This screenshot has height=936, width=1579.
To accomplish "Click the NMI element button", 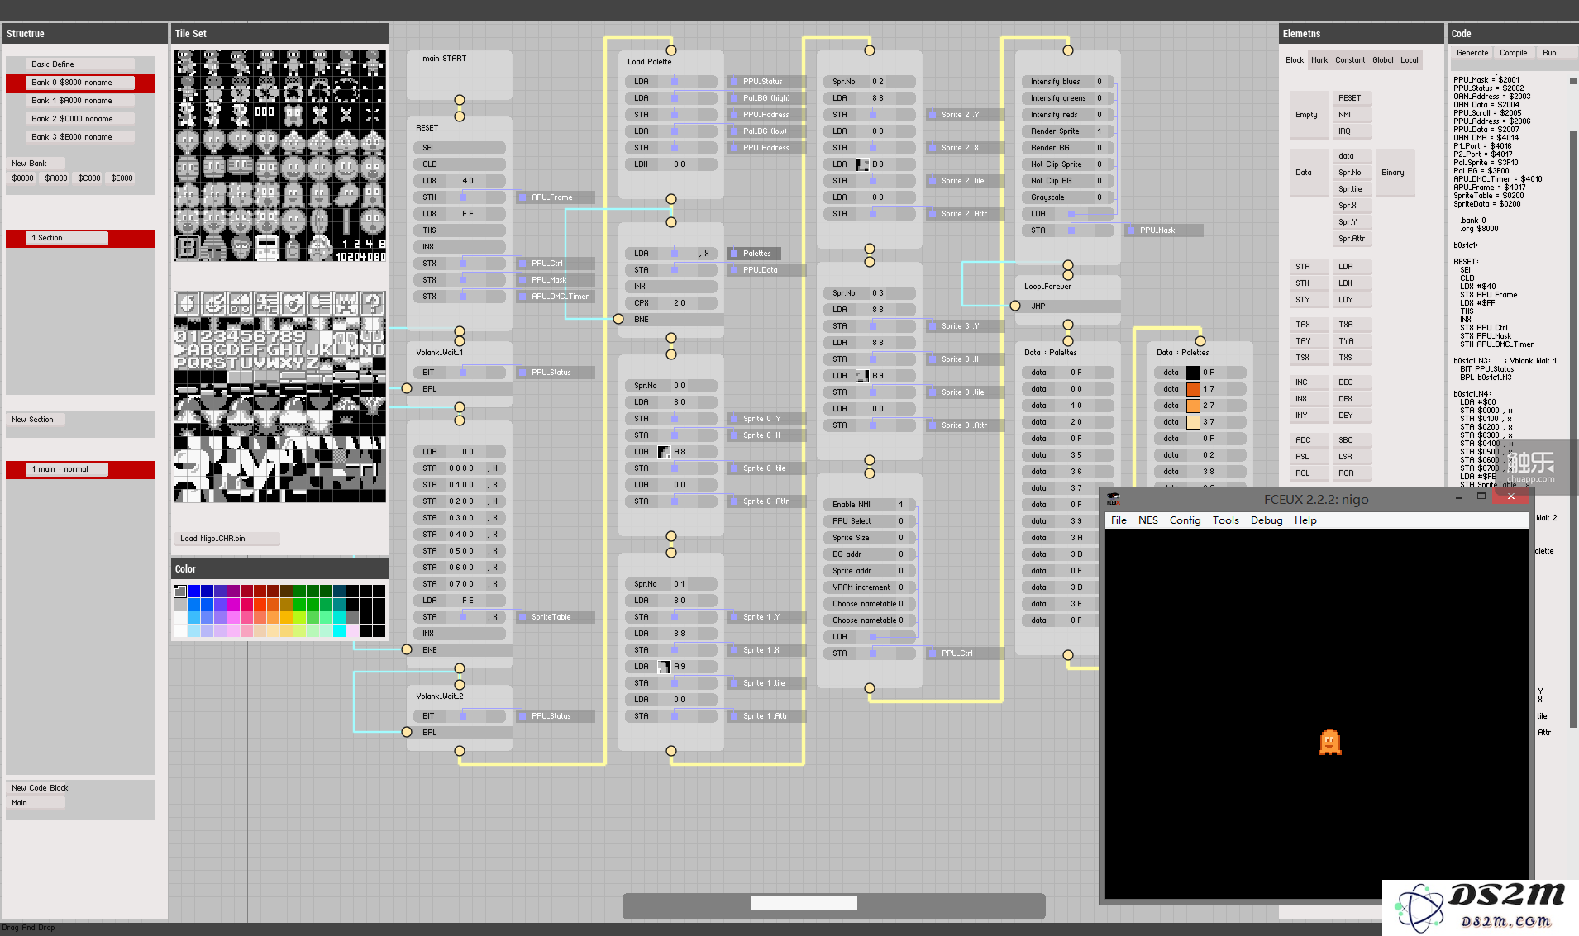I will 1352,115.
